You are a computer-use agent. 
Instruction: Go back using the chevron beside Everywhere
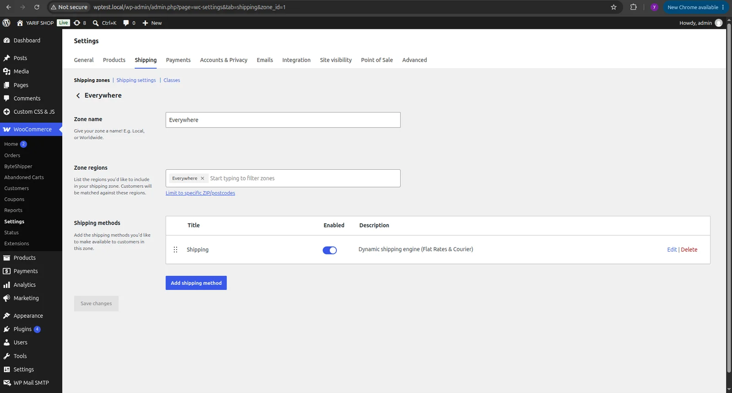click(x=78, y=96)
